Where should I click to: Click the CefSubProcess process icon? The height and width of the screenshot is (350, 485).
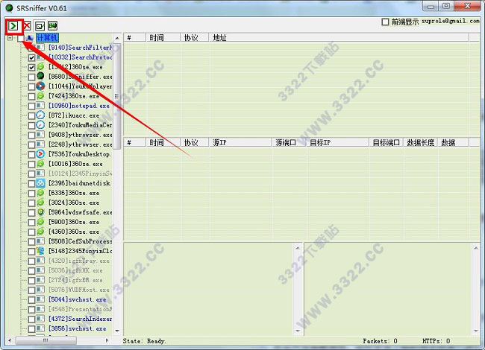(40, 241)
